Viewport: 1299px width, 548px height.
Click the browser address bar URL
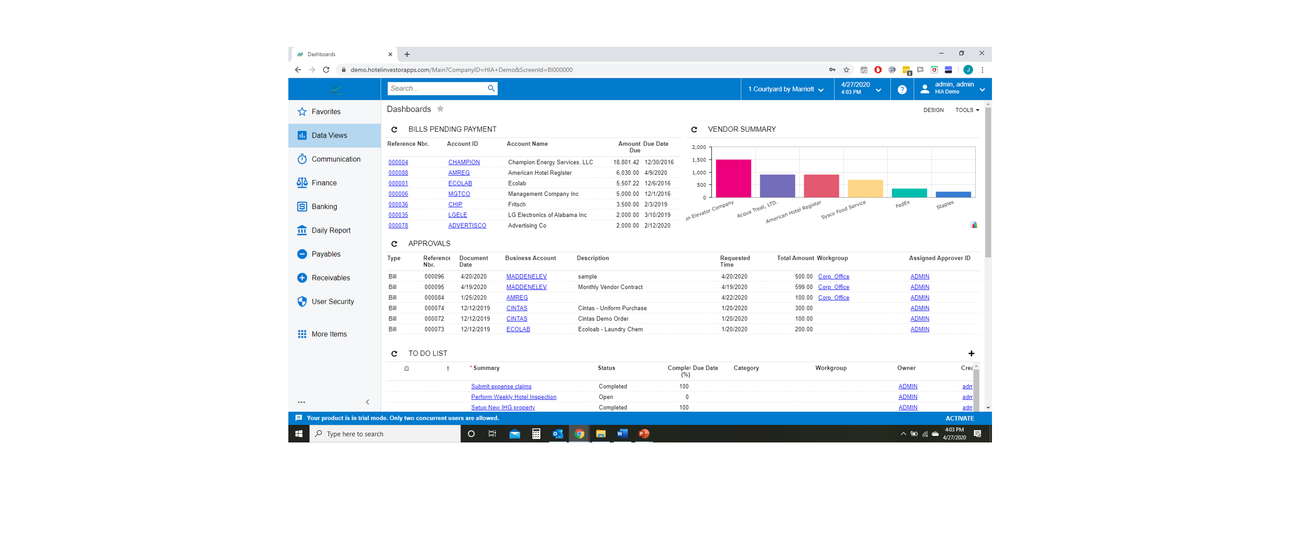462,70
